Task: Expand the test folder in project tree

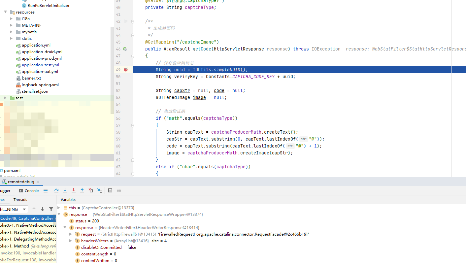Action: pyautogui.click(x=5, y=98)
